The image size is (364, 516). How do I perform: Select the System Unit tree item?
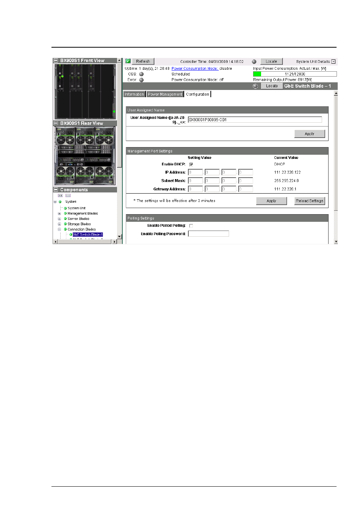point(77,208)
